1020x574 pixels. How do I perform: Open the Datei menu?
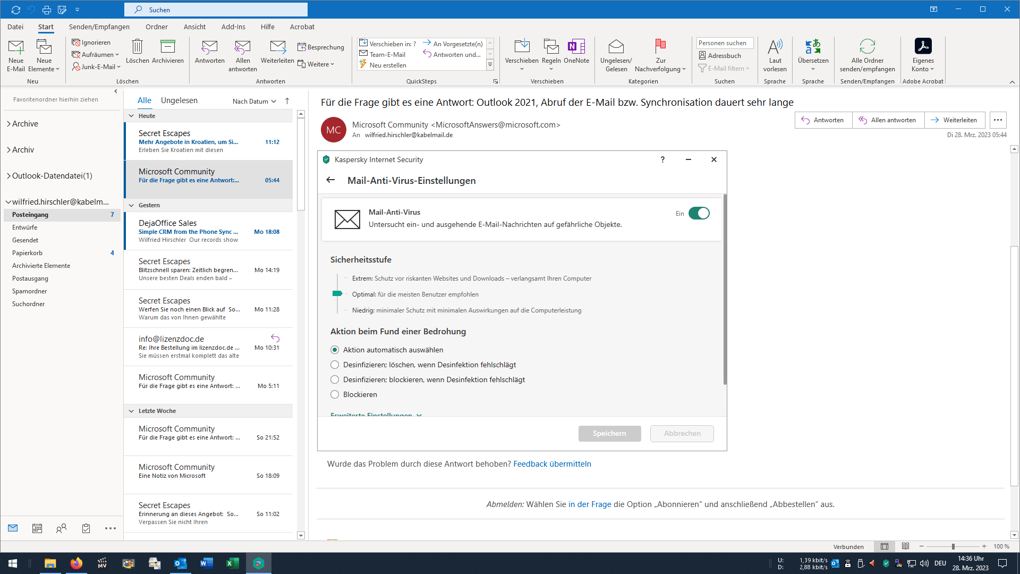coord(15,27)
